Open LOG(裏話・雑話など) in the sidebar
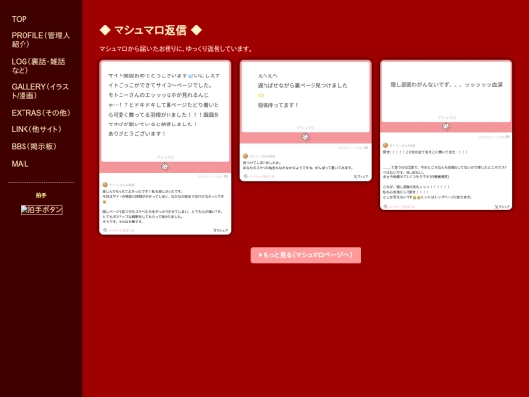Screen dimensions: 529x397 (38, 66)
